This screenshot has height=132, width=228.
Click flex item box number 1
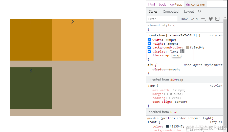31,40
